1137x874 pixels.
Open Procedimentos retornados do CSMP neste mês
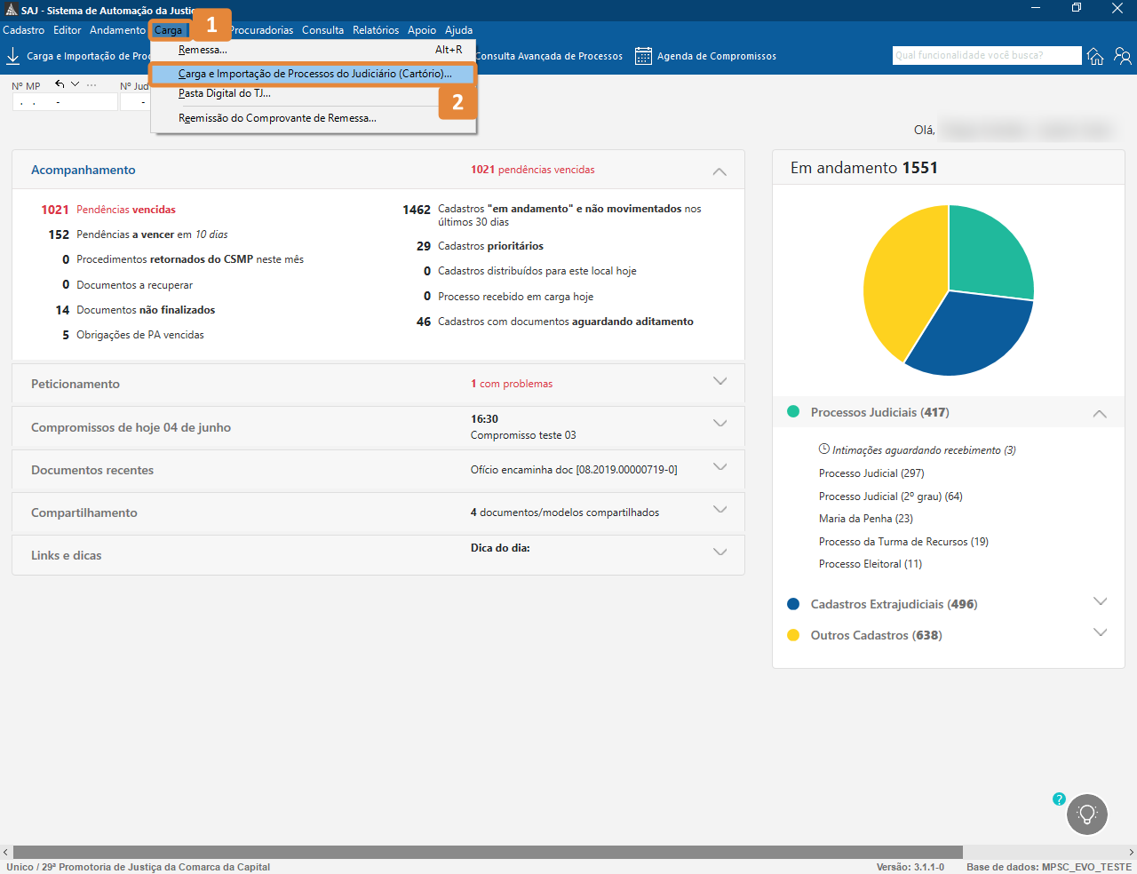(182, 259)
